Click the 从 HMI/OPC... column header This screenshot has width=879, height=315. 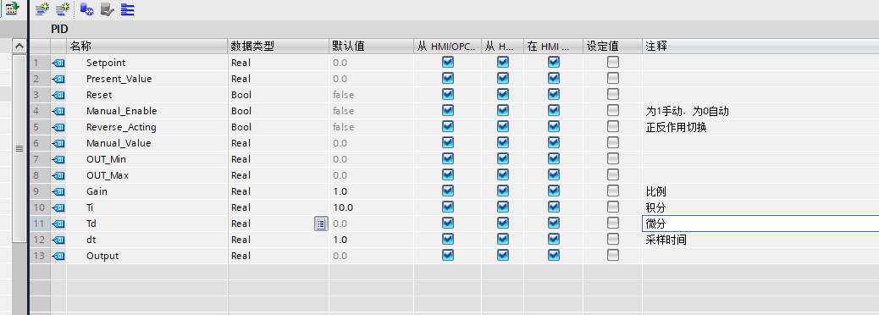click(x=447, y=47)
